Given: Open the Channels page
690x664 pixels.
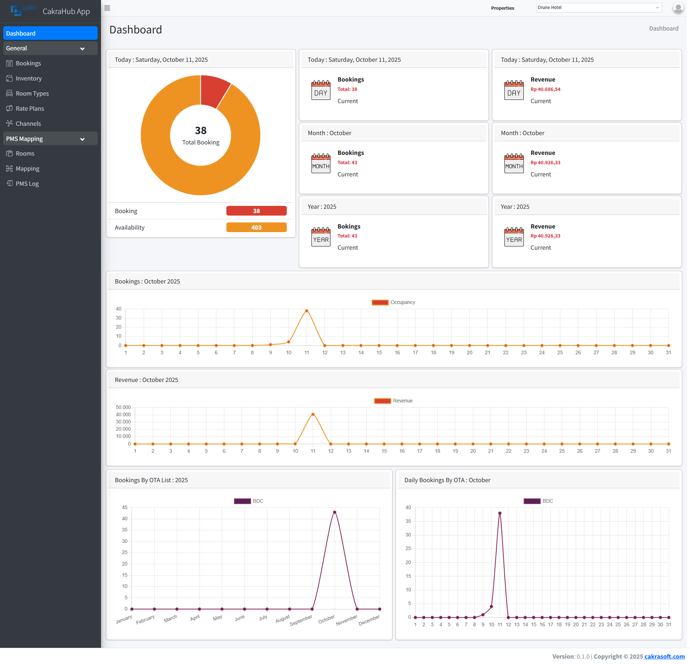Looking at the screenshot, I should point(28,124).
